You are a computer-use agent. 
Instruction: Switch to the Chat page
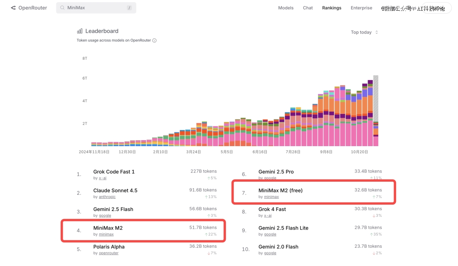click(x=308, y=8)
